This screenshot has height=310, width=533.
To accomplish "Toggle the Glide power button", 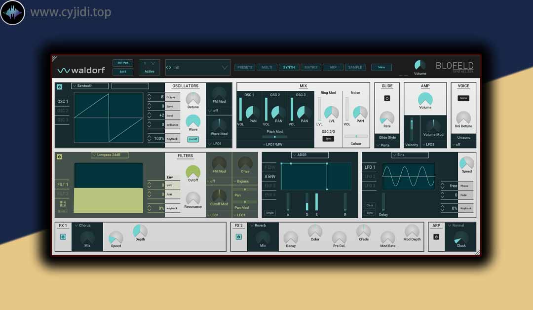I will [387, 98].
